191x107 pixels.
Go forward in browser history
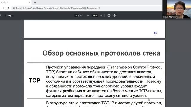3,8
